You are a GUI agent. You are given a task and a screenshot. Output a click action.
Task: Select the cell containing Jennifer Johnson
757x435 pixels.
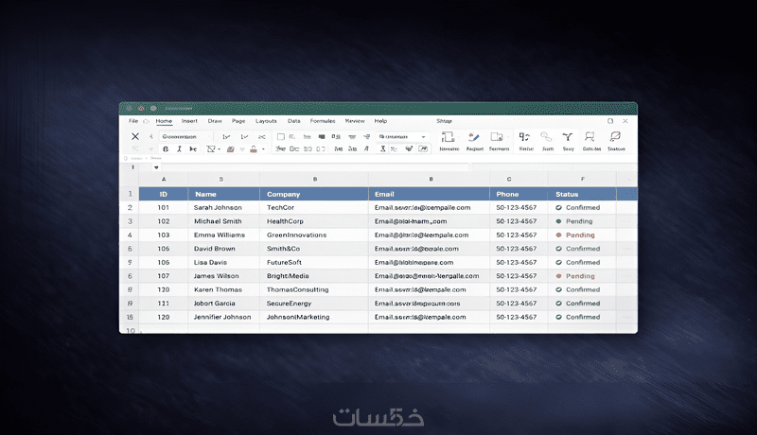224,318
